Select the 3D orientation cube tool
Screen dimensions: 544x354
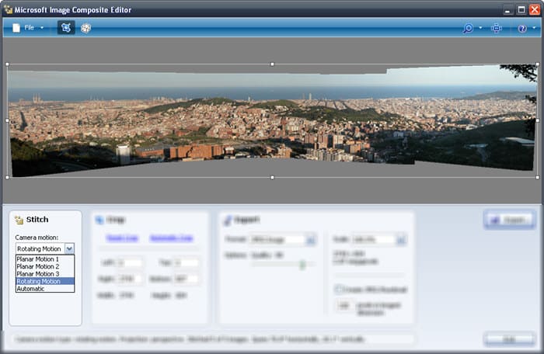[x=86, y=28]
